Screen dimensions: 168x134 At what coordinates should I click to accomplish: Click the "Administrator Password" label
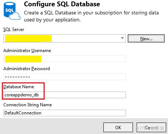(27, 69)
